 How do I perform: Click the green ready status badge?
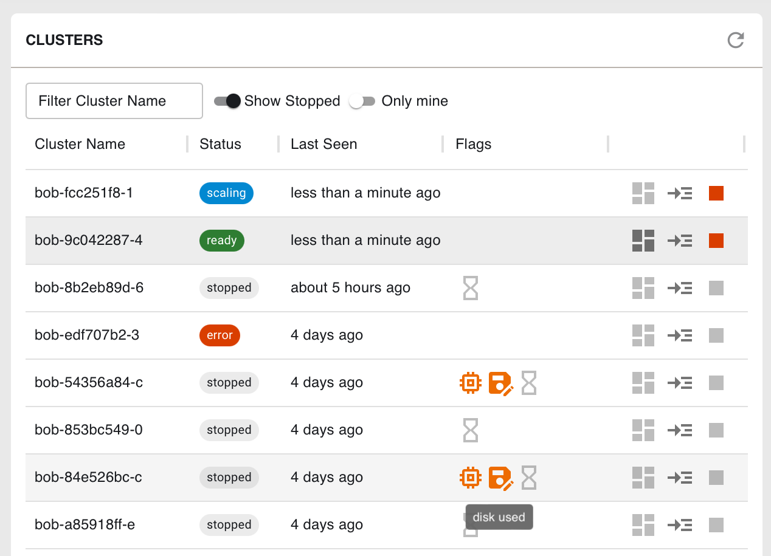tap(221, 241)
